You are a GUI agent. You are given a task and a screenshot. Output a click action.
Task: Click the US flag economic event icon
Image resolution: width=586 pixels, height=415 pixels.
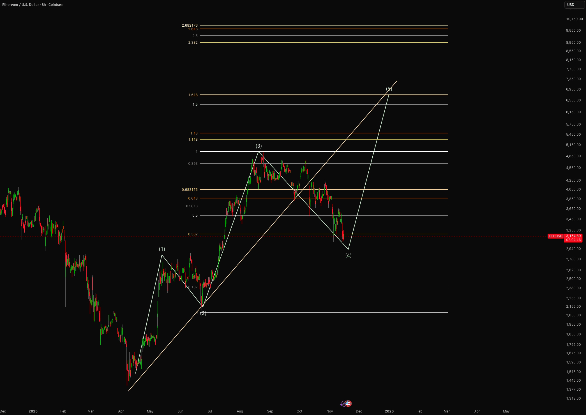348,404
